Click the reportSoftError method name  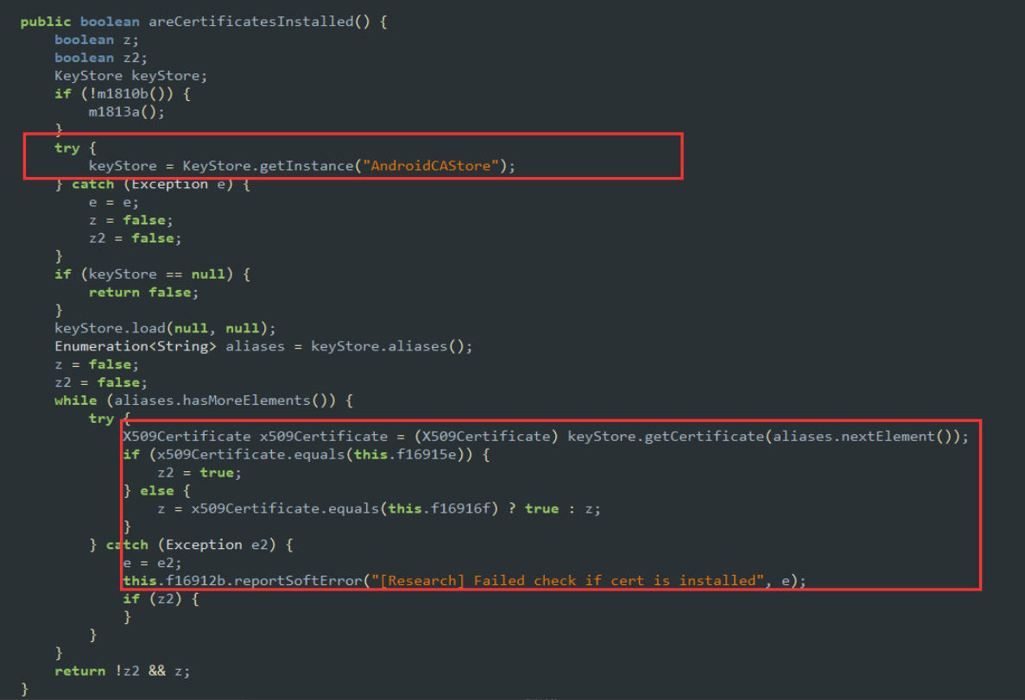click(x=298, y=580)
